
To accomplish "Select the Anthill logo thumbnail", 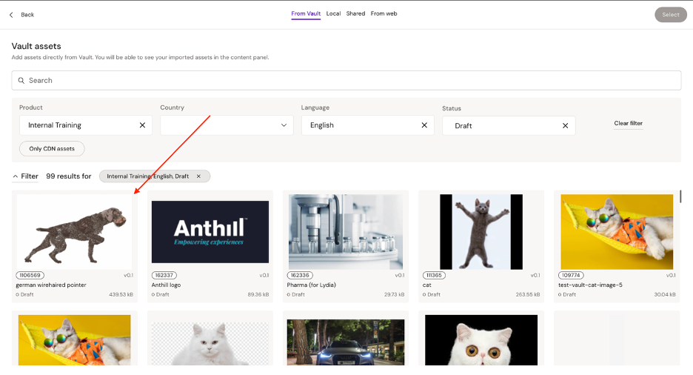I will 210,232.
